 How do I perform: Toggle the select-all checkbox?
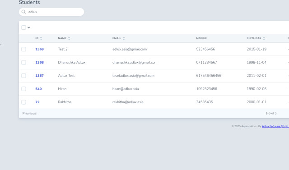(23, 28)
